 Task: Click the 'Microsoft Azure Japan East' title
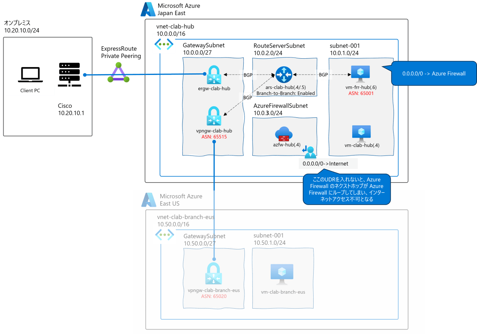point(179,9)
